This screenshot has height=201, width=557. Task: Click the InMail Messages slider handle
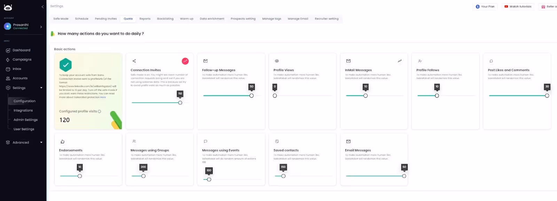[366, 96]
